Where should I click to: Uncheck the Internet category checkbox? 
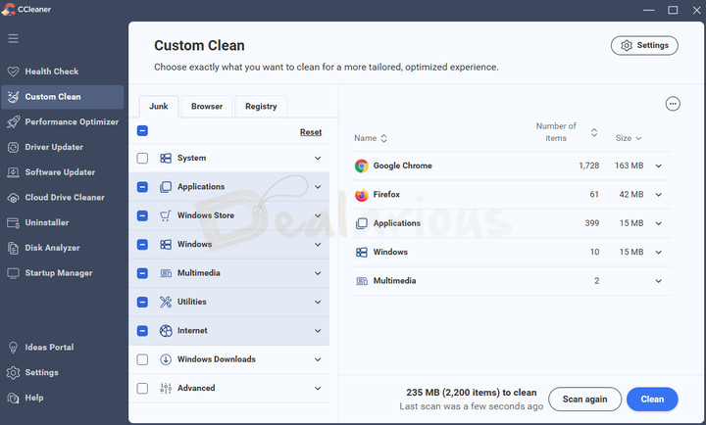143,331
